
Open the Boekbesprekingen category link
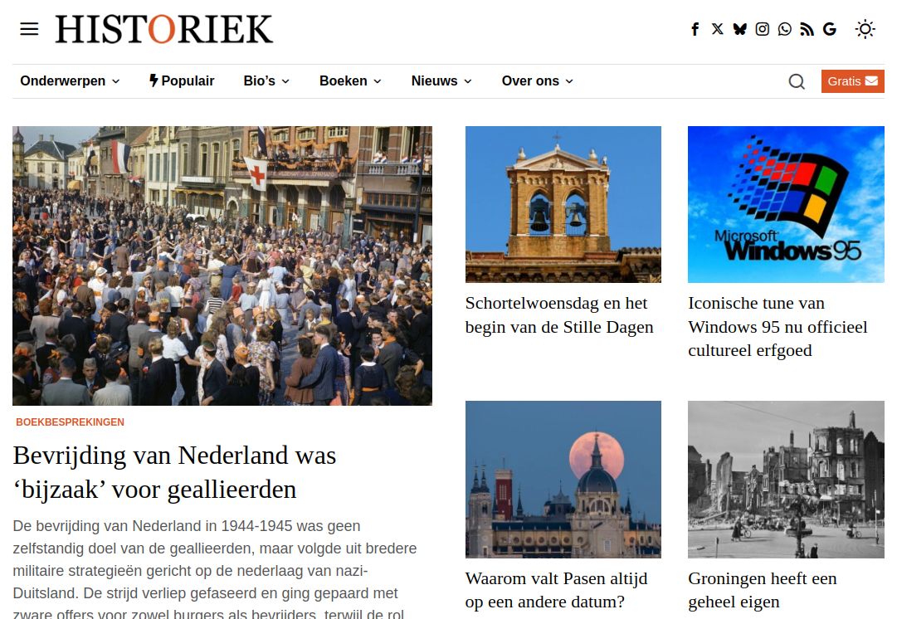point(70,422)
